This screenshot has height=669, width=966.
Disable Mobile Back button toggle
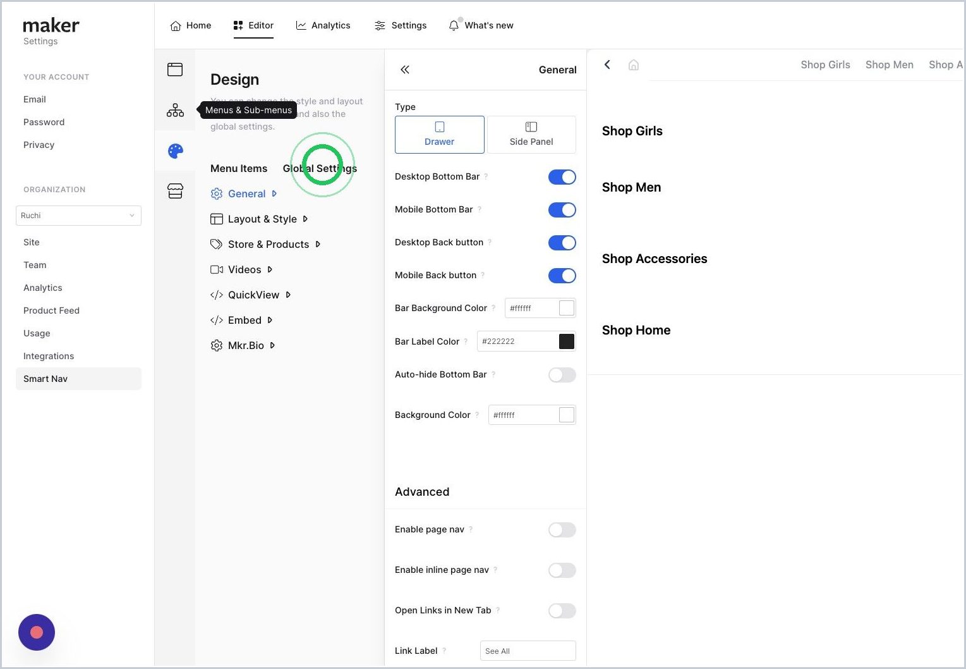coord(562,276)
